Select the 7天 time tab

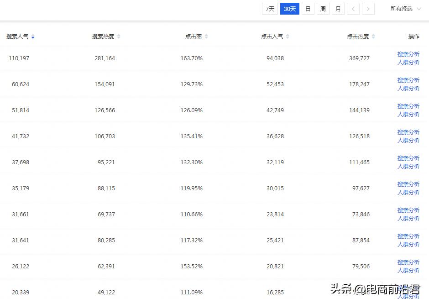tap(270, 8)
